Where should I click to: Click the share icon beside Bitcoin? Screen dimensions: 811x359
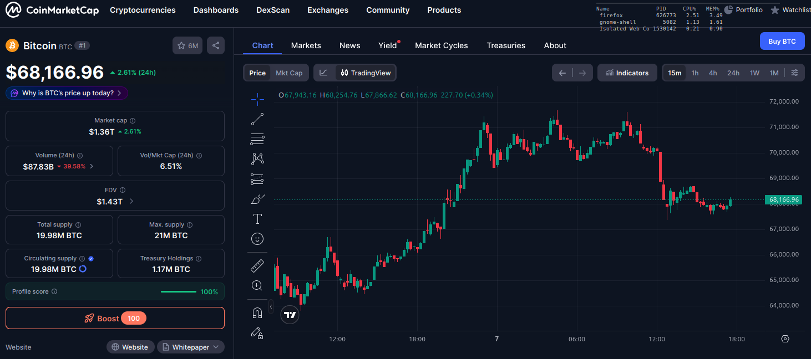(216, 45)
